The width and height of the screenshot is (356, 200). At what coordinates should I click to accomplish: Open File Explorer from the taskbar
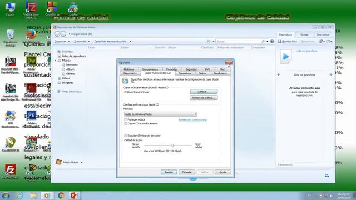point(33,196)
